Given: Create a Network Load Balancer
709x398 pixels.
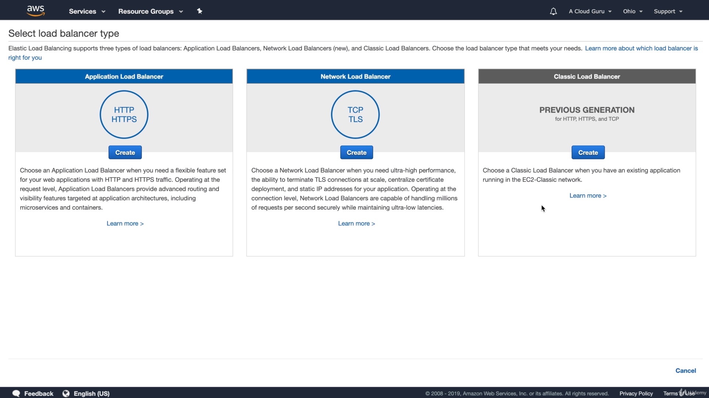Looking at the screenshot, I should [356, 153].
